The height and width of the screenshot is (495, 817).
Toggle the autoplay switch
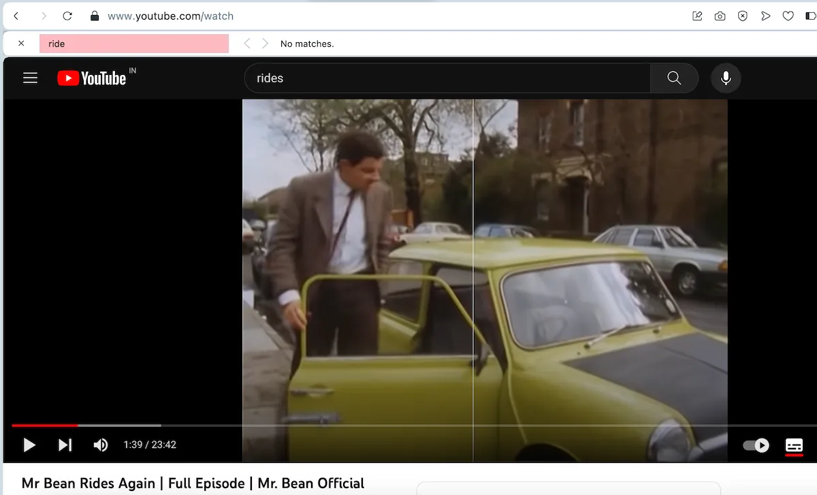pos(756,445)
